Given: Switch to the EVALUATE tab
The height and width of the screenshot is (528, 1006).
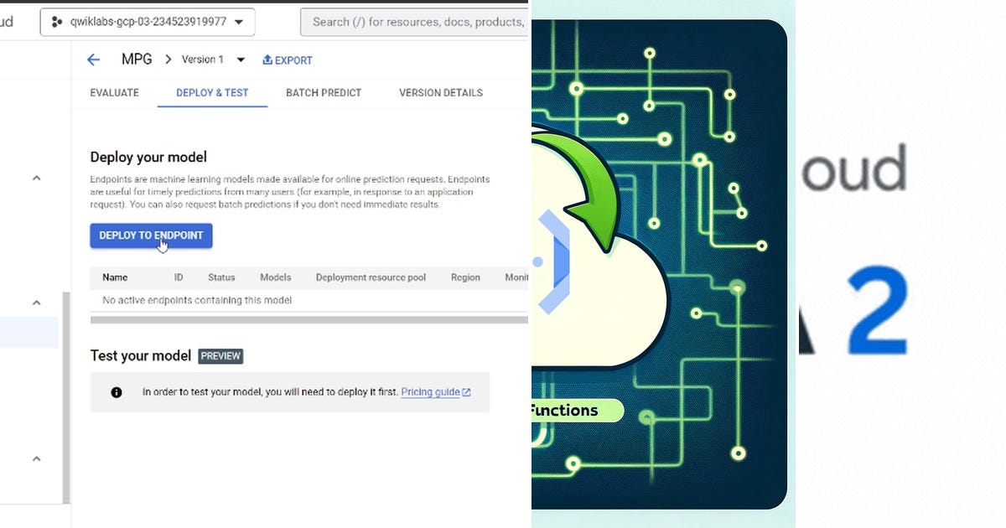Looking at the screenshot, I should (114, 93).
